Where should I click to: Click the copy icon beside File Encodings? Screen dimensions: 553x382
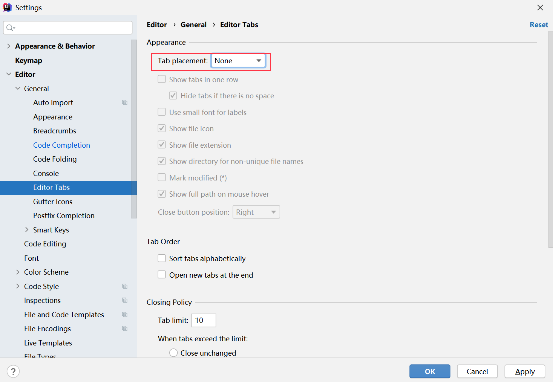pos(125,329)
